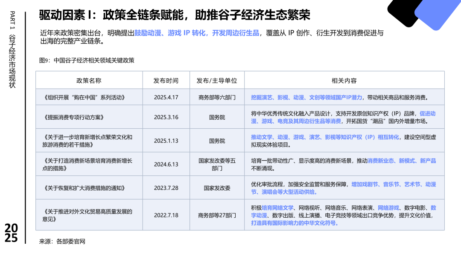461x260 pixels.
Task: Click the text 将中华优秀传统文化融入产品设计
Action: (x=291, y=113)
